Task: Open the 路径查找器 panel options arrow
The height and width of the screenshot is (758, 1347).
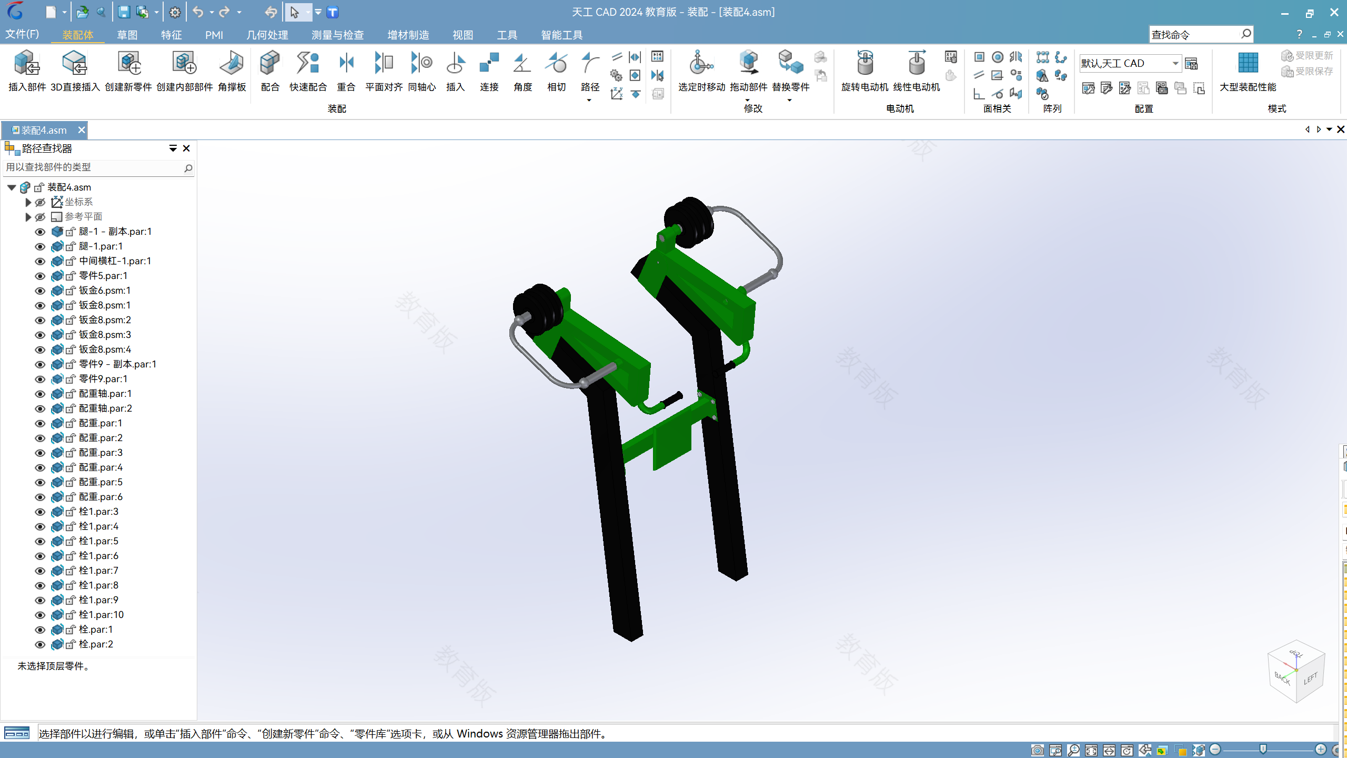Action: (x=173, y=148)
